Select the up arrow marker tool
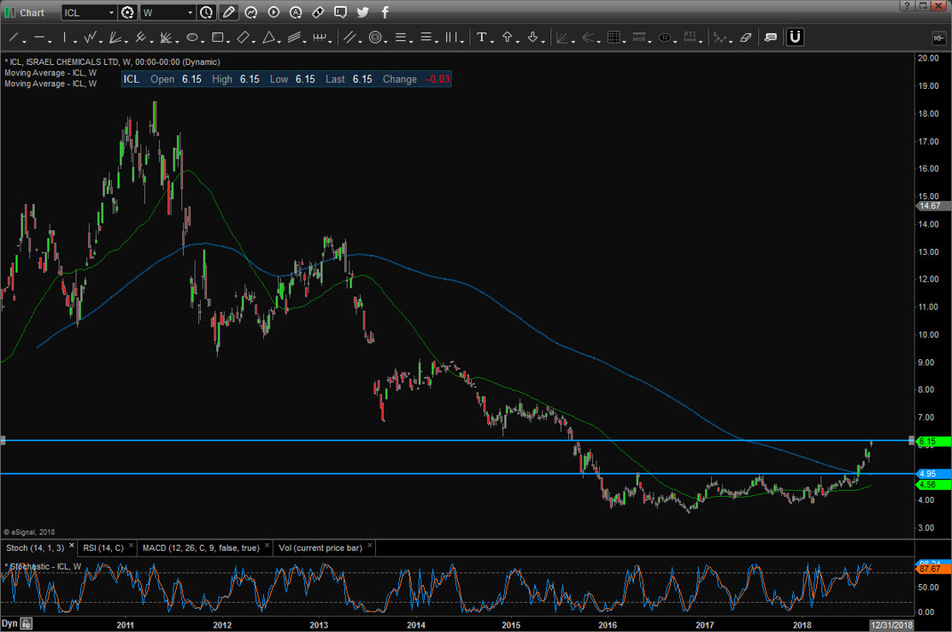952x632 pixels. click(x=507, y=38)
